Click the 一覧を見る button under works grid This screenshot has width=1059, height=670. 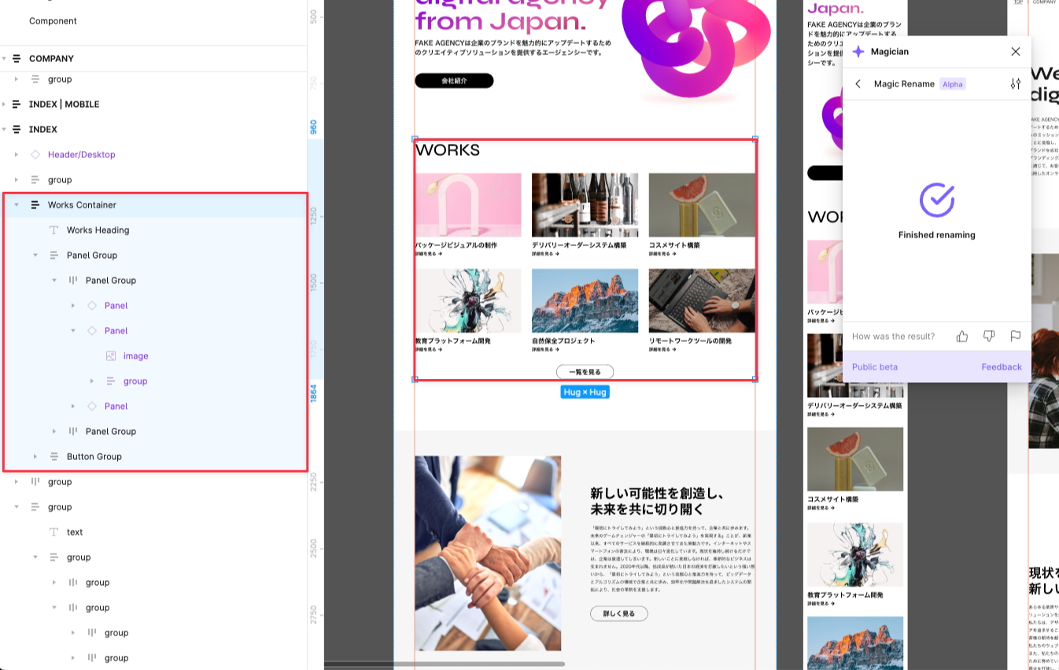tap(585, 372)
